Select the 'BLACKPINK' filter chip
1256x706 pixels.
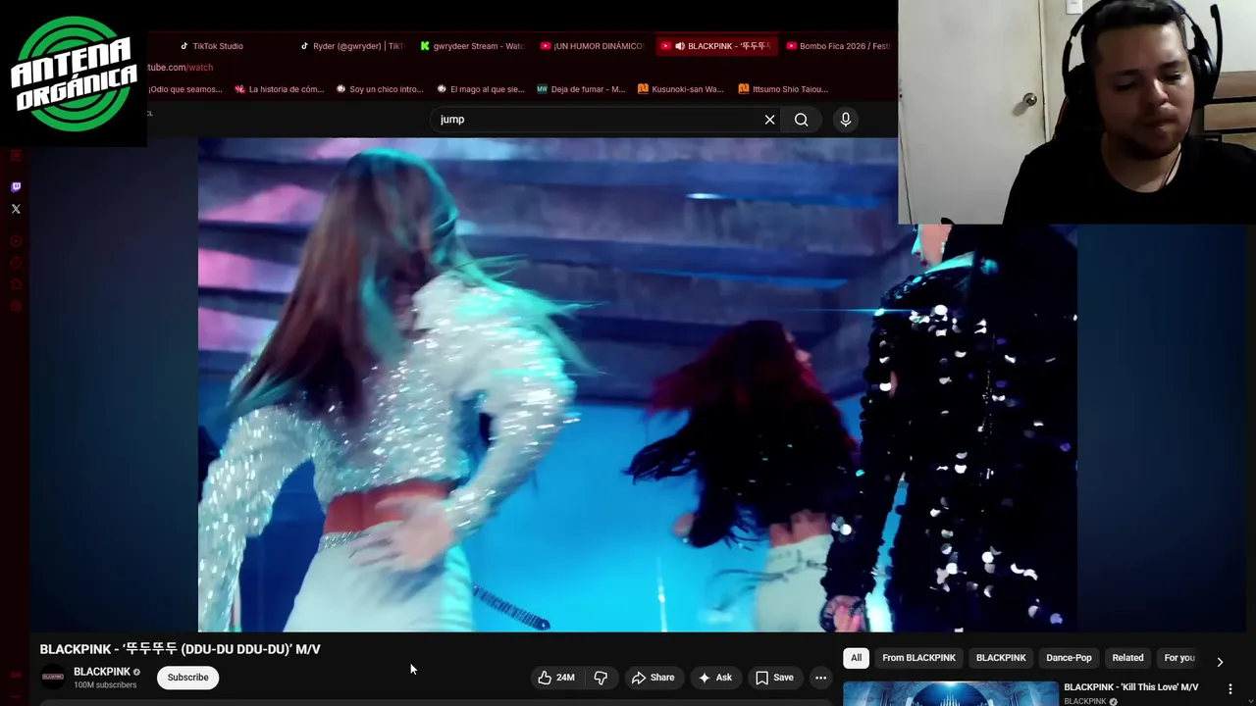tap(1001, 658)
